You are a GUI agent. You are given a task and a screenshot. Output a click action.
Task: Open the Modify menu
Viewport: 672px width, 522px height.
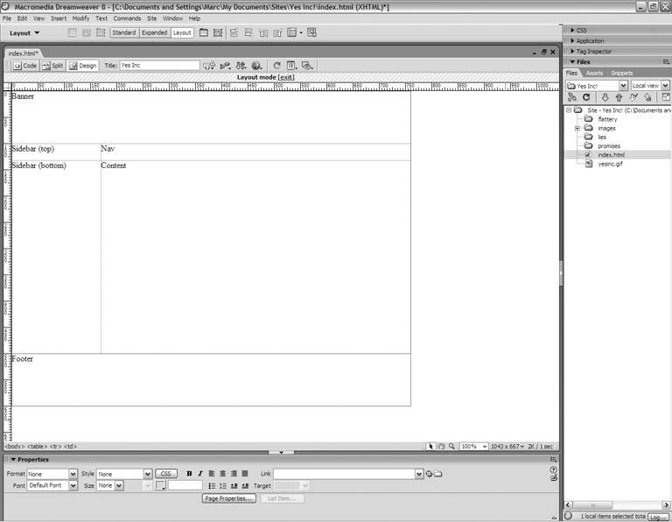tap(80, 18)
